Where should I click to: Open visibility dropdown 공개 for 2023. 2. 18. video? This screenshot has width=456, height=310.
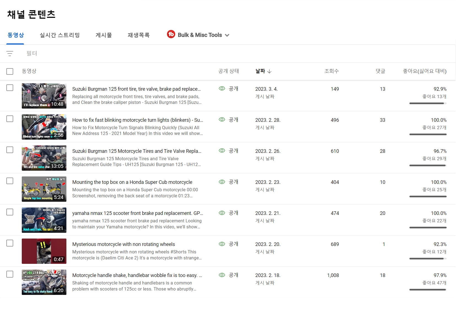pyautogui.click(x=233, y=275)
